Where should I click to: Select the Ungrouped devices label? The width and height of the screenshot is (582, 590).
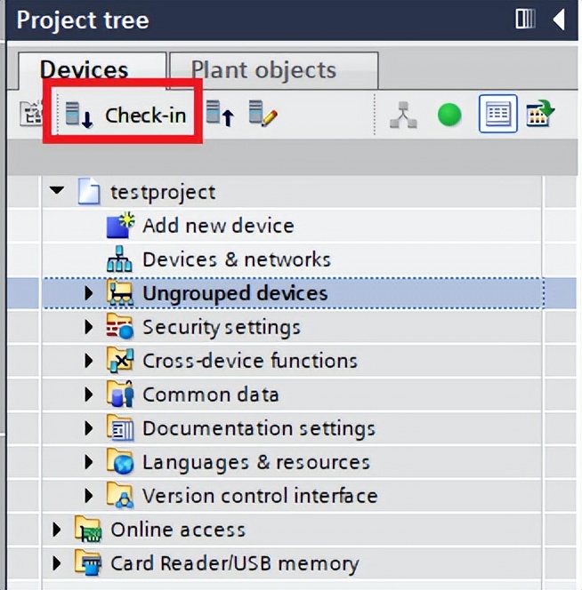(235, 293)
